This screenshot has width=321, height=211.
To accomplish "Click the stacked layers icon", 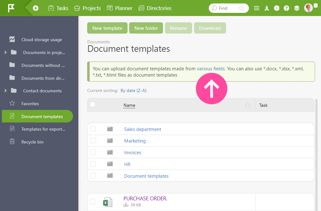I will pyautogui.click(x=297, y=8).
